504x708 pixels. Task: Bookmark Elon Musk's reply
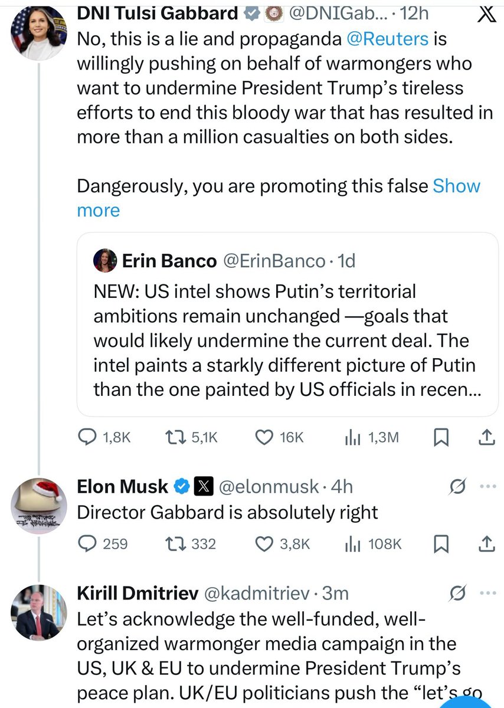[441, 543]
